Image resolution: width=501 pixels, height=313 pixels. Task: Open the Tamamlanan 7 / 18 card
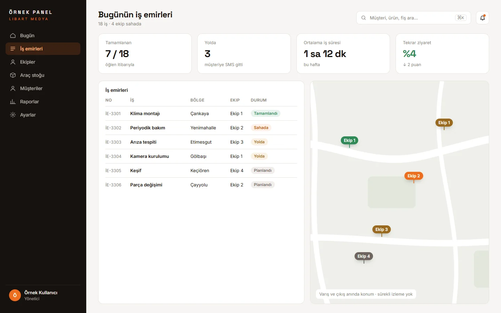(x=145, y=54)
